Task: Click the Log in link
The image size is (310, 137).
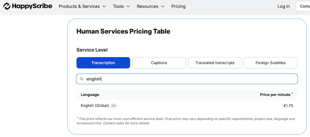Action: tap(283, 7)
